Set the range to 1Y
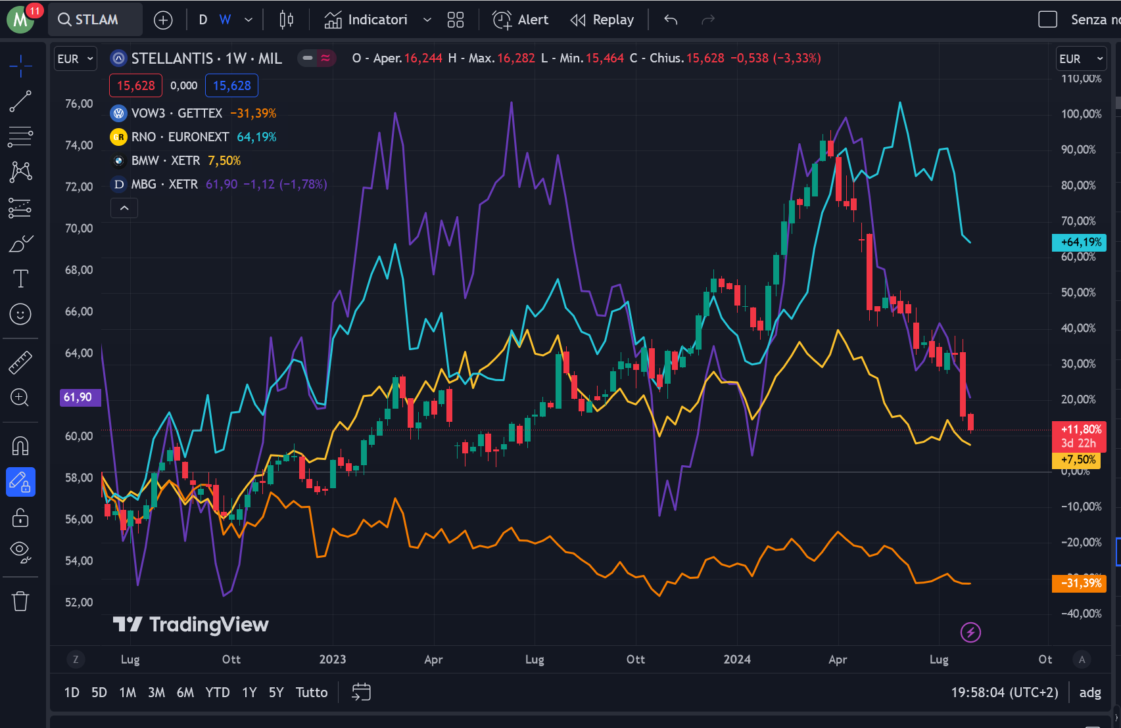The width and height of the screenshot is (1121, 728). (x=249, y=693)
